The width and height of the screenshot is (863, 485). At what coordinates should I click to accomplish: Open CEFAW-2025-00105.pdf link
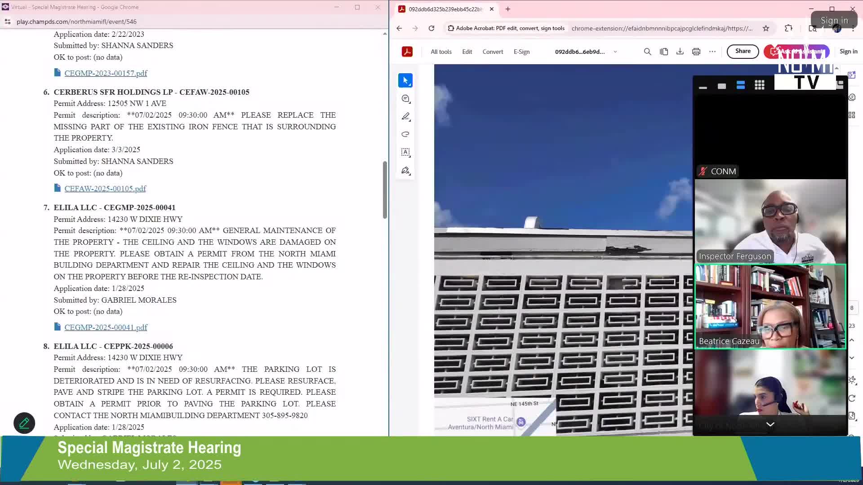(x=105, y=189)
